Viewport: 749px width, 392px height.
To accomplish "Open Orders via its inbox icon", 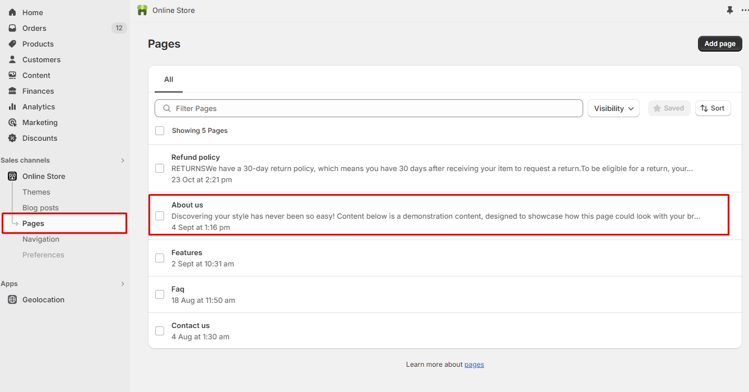I will [12, 28].
